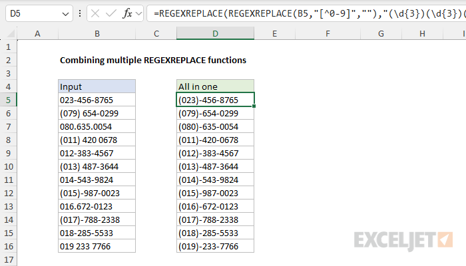Select result cell (019)-233-7766
The height and width of the screenshot is (266, 466).
[x=215, y=247]
